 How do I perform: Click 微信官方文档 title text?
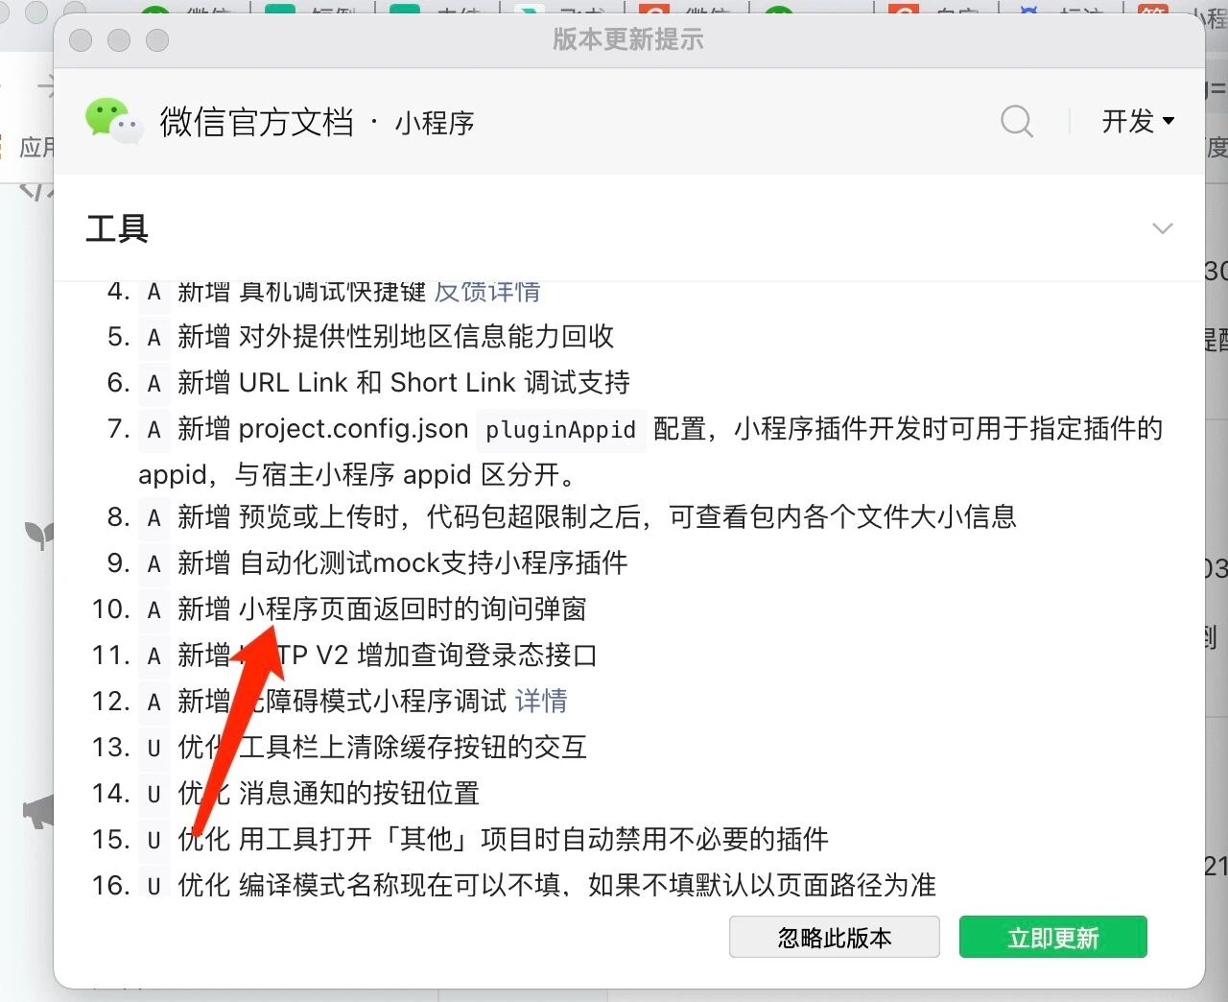(256, 122)
